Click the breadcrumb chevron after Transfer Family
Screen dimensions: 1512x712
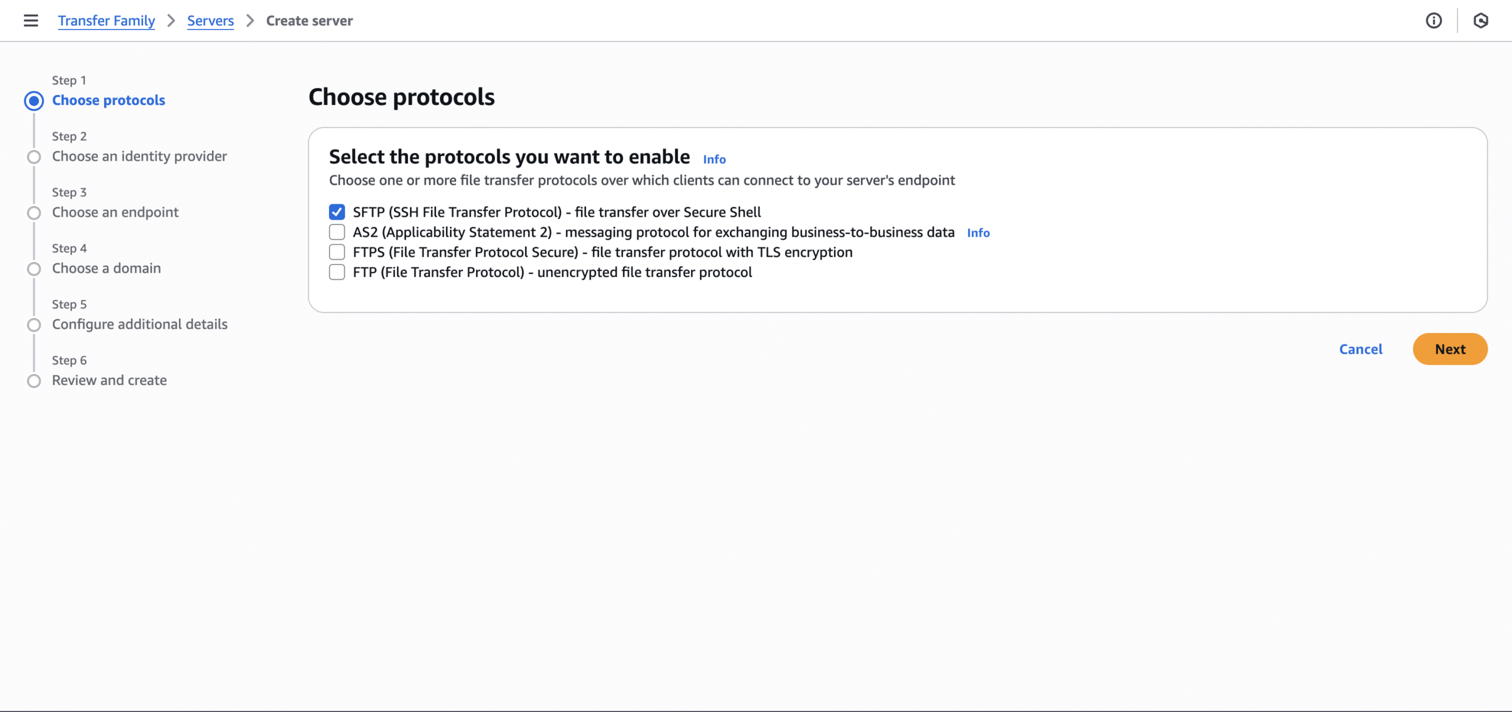(x=171, y=21)
